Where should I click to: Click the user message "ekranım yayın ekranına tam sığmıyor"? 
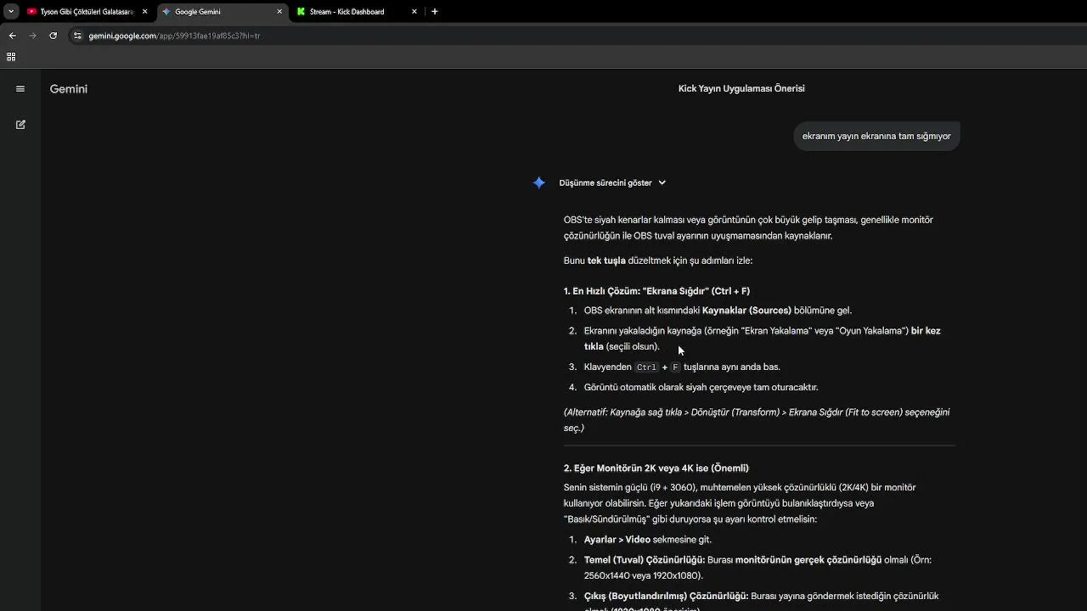[x=876, y=136]
